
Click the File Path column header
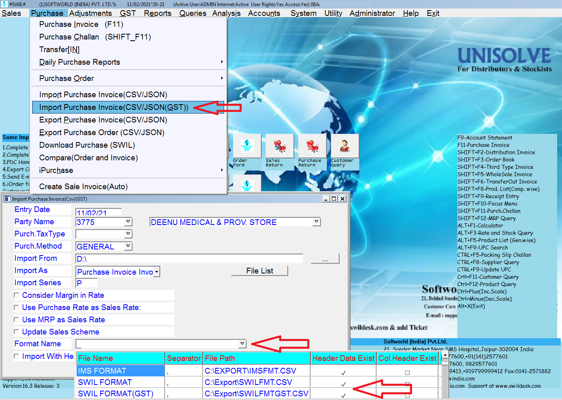pos(257,358)
